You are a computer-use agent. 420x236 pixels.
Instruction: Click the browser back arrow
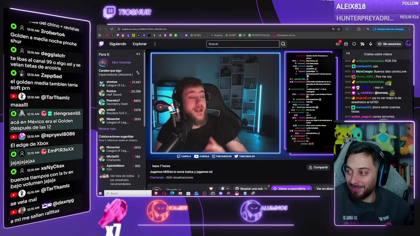pos(100,29)
